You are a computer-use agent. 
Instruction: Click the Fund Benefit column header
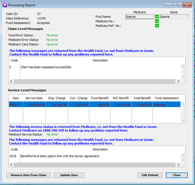coord(100,98)
